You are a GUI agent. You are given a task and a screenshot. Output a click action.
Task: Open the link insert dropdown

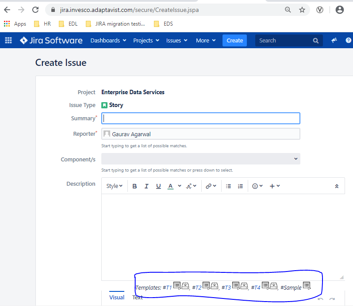(x=211, y=186)
